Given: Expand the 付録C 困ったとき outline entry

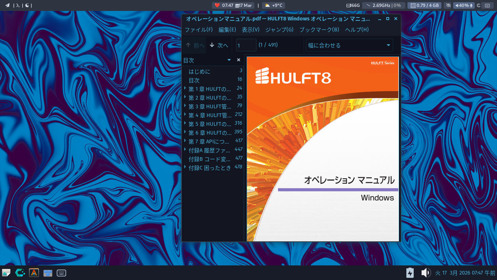Looking at the screenshot, I should [185, 167].
